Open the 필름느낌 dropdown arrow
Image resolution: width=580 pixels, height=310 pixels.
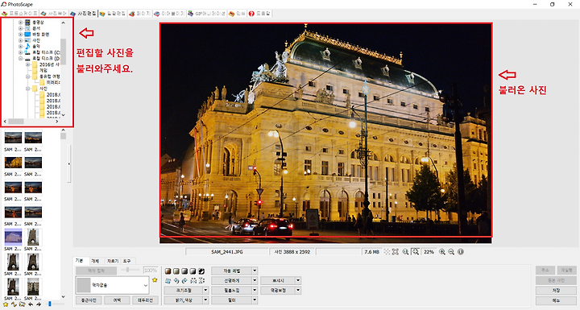click(x=255, y=291)
